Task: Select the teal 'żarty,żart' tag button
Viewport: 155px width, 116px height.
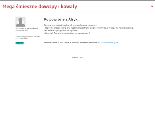Action: click(20, 43)
